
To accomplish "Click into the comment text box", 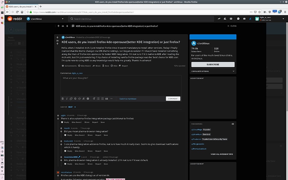I will point(121,86).
